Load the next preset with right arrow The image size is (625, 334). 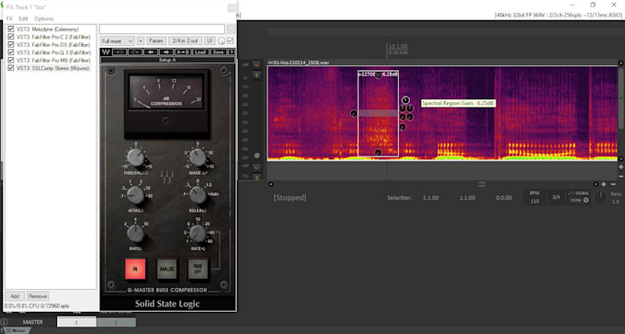[166, 52]
